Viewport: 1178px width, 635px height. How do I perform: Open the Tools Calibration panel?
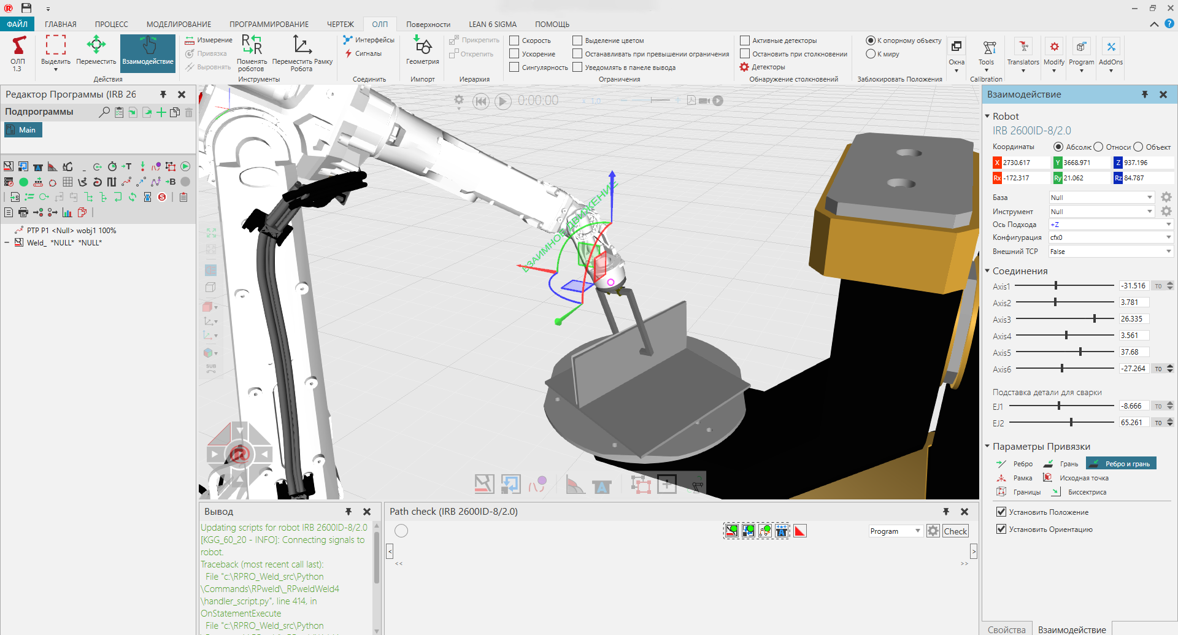coord(986,53)
